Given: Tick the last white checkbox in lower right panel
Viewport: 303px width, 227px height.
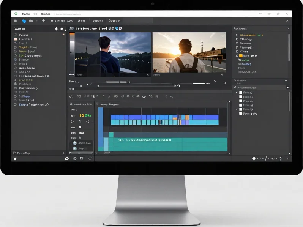Looking at the screenshot, I should pos(241,114).
